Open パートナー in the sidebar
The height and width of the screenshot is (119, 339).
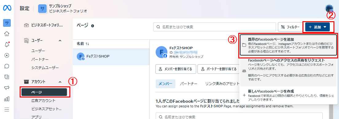coord(40,59)
